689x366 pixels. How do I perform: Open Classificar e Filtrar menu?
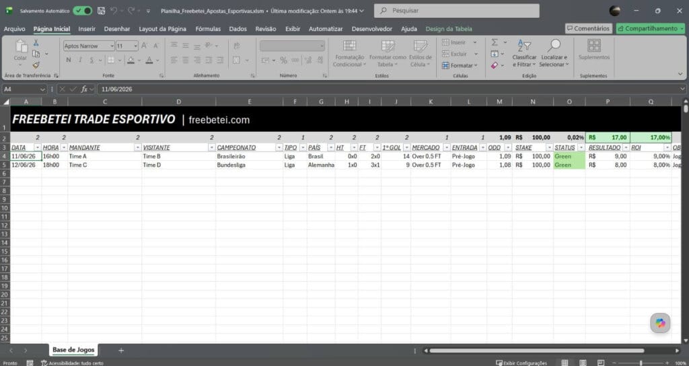[x=524, y=54]
